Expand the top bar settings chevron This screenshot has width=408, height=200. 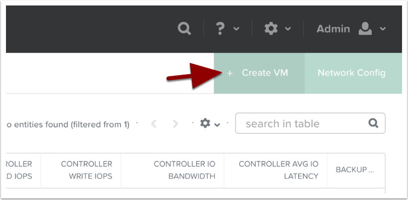coord(288,29)
